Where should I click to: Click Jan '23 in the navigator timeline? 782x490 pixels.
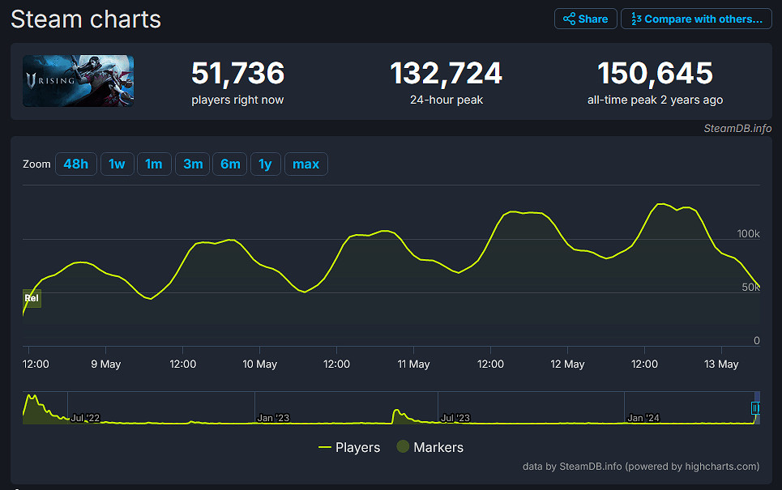point(272,418)
